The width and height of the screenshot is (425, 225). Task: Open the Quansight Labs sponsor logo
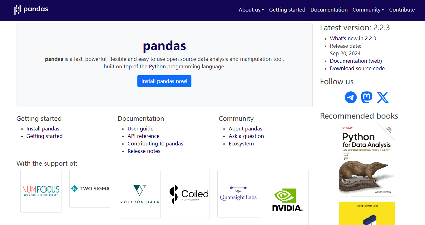coord(238,193)
